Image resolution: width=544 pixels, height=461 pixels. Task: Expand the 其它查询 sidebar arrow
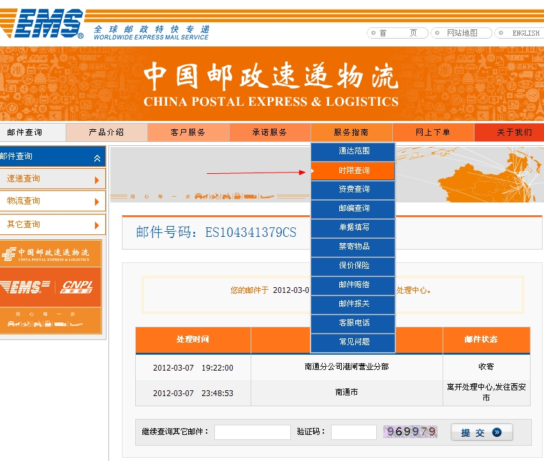97,225
